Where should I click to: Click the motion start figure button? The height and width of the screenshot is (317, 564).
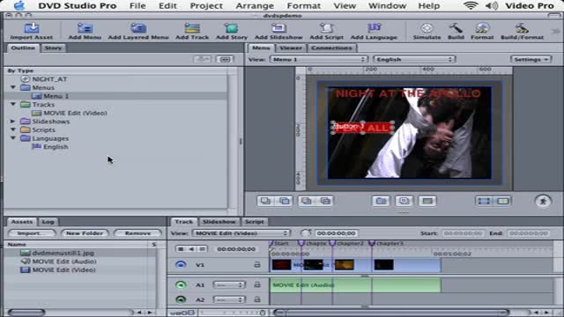pyautogui.click(x=543, y=201)
